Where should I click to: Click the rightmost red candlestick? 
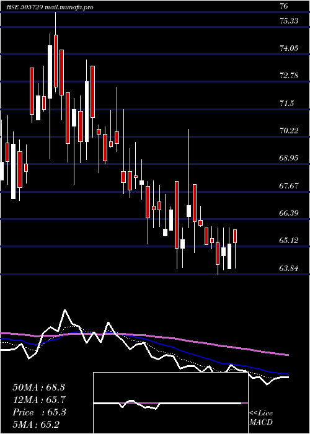[235, 236]
